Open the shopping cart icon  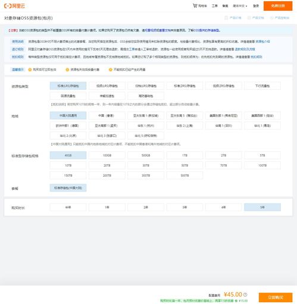pos(195,6)
